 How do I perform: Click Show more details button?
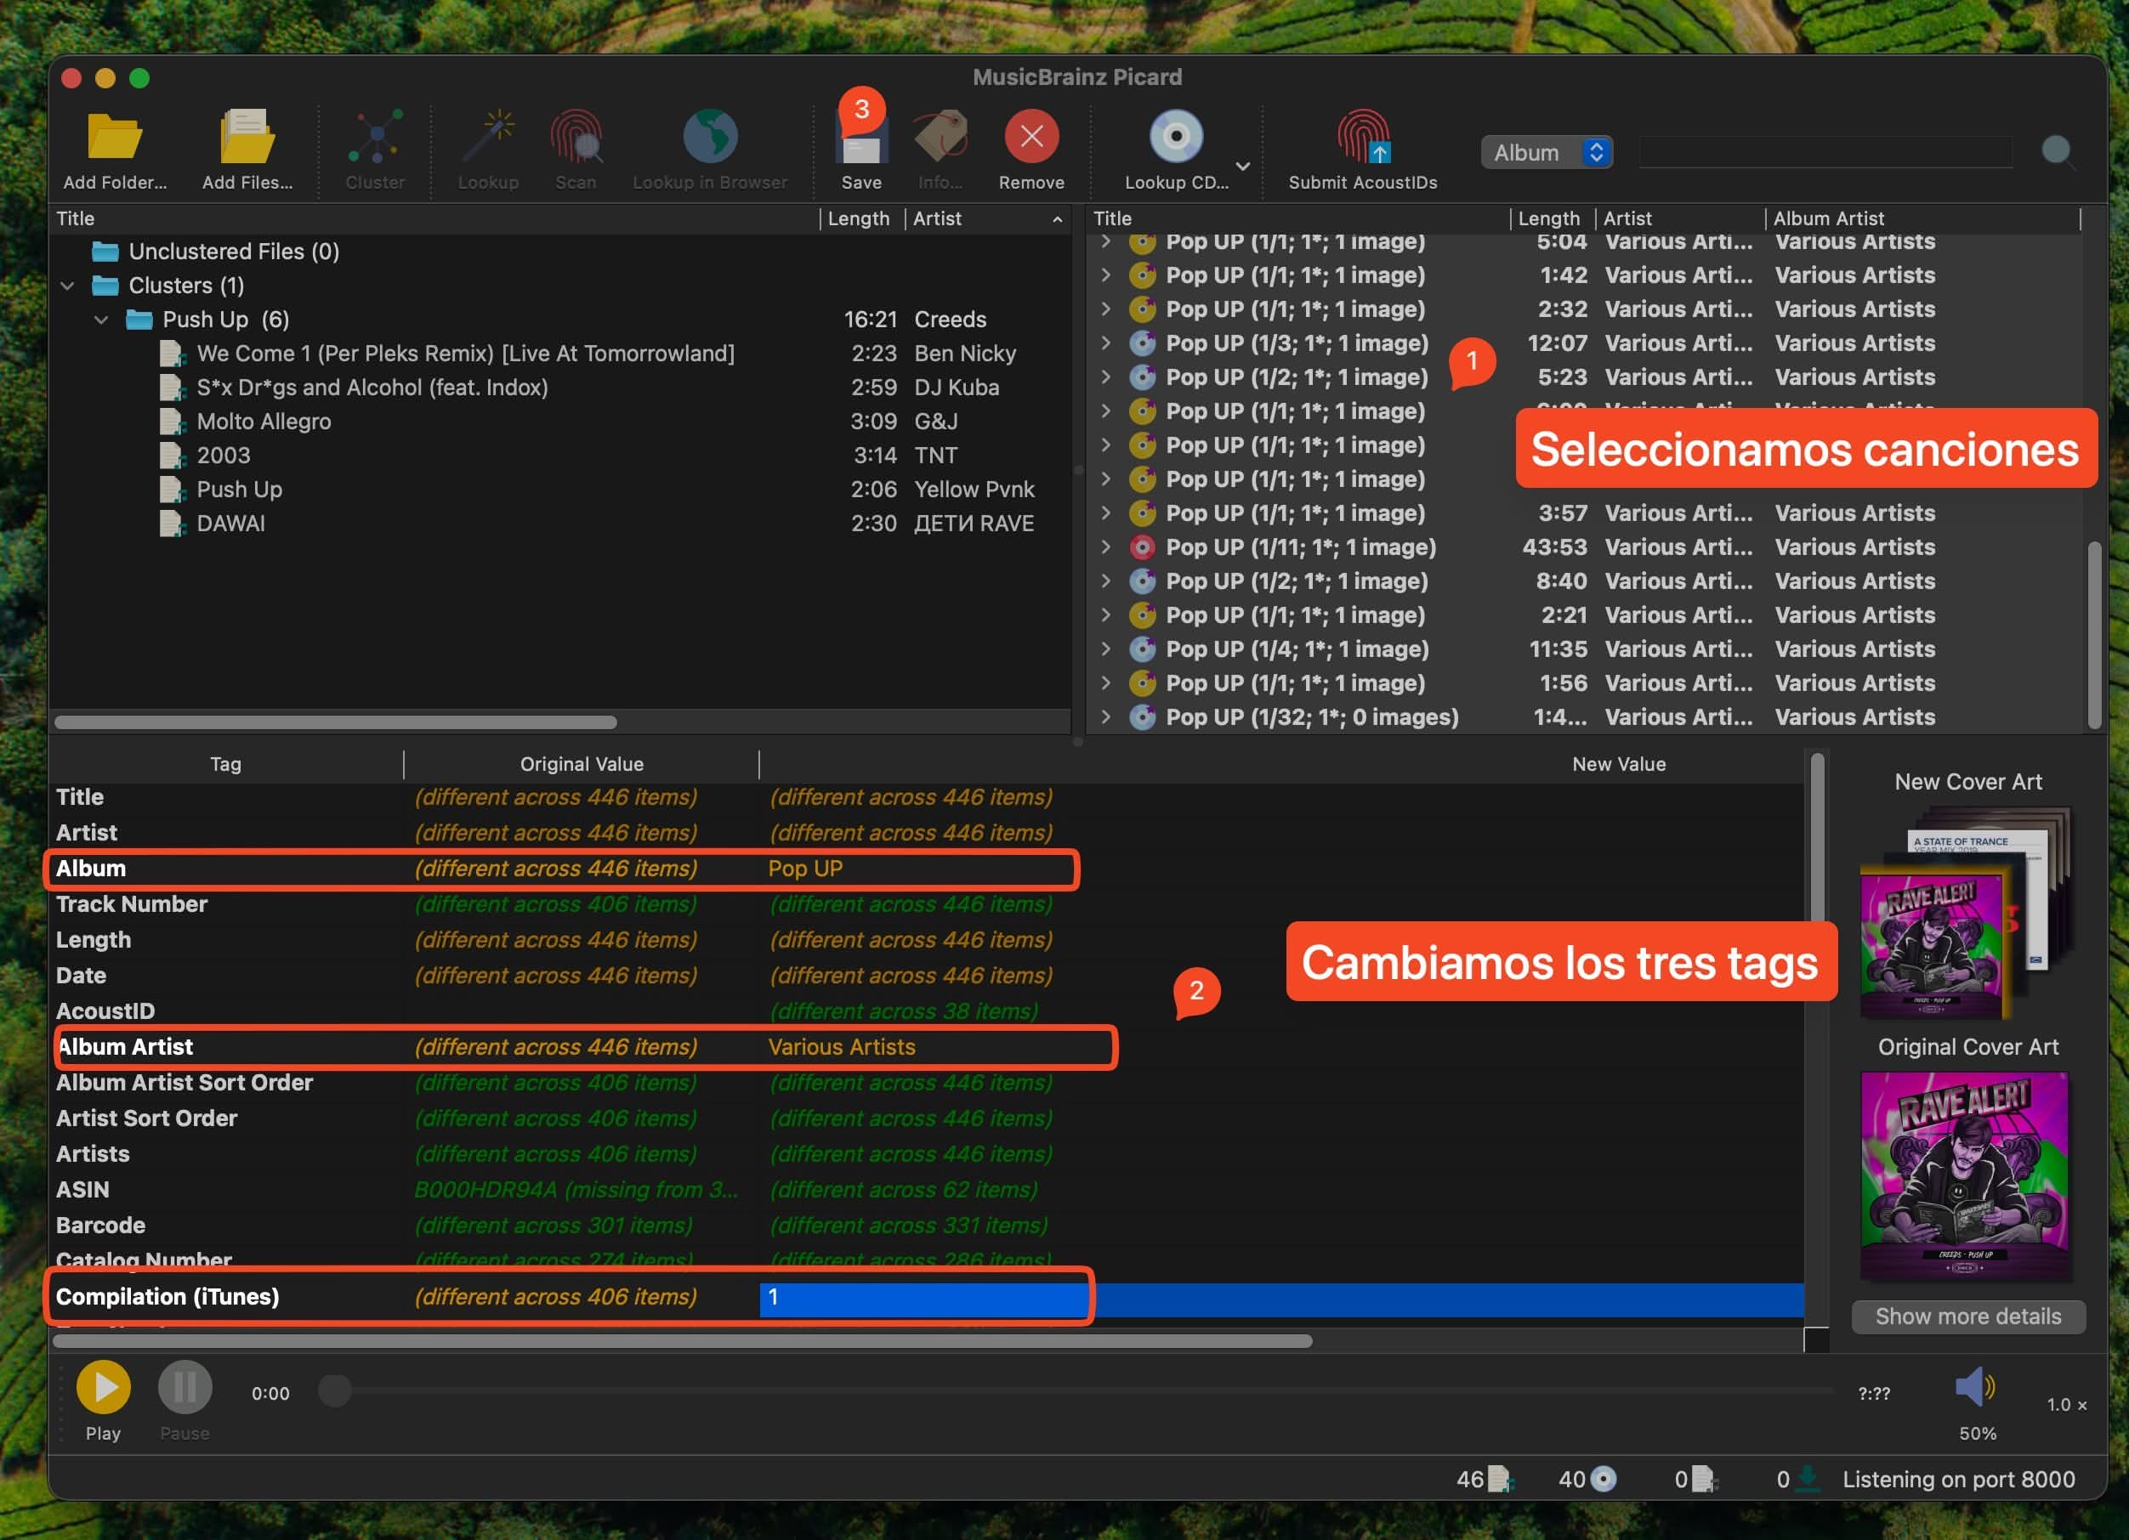click(x=1967, y=1316)
